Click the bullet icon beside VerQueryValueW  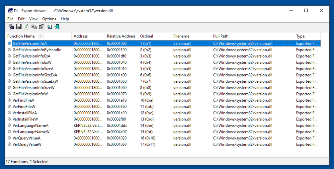(x=9, y=144)
